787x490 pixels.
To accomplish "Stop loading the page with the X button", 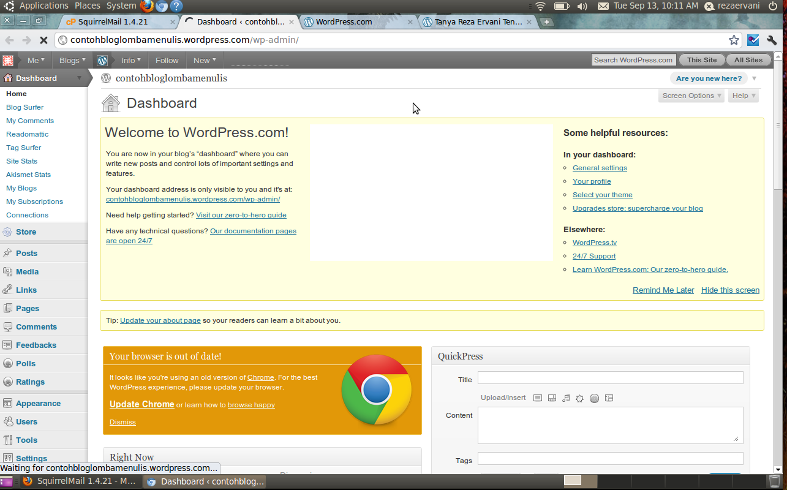I will pyautogui.click(x=43, y=40).
